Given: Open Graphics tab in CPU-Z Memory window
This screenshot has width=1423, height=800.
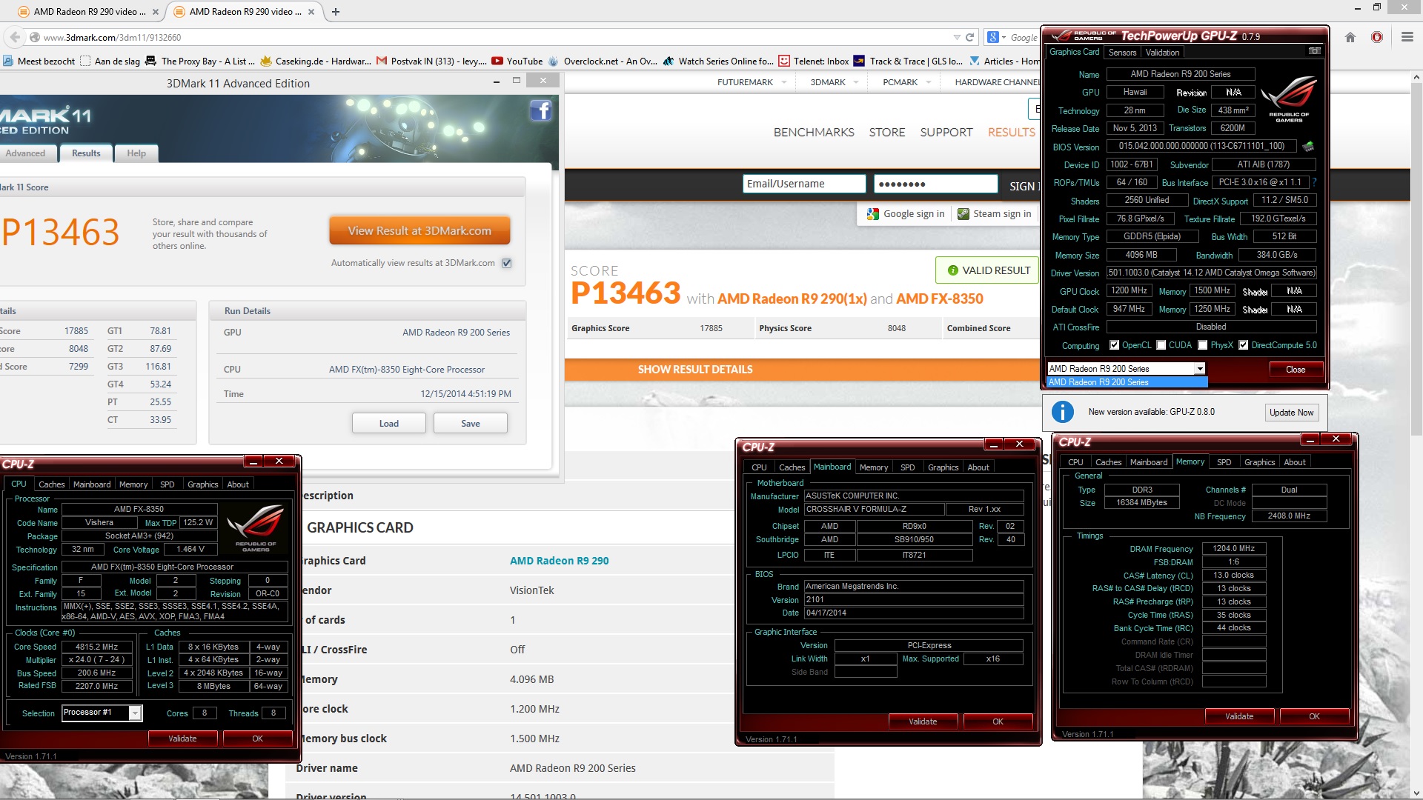Looking at the screenshot, I should click(x=1260, y=462).
